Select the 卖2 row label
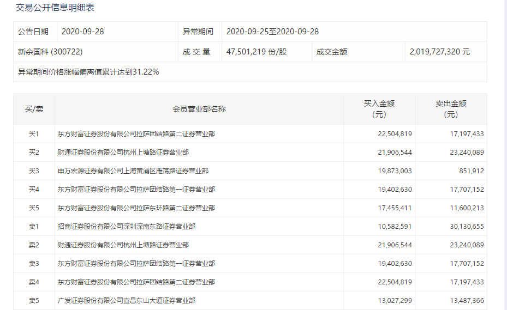 [x=34, y=245]
